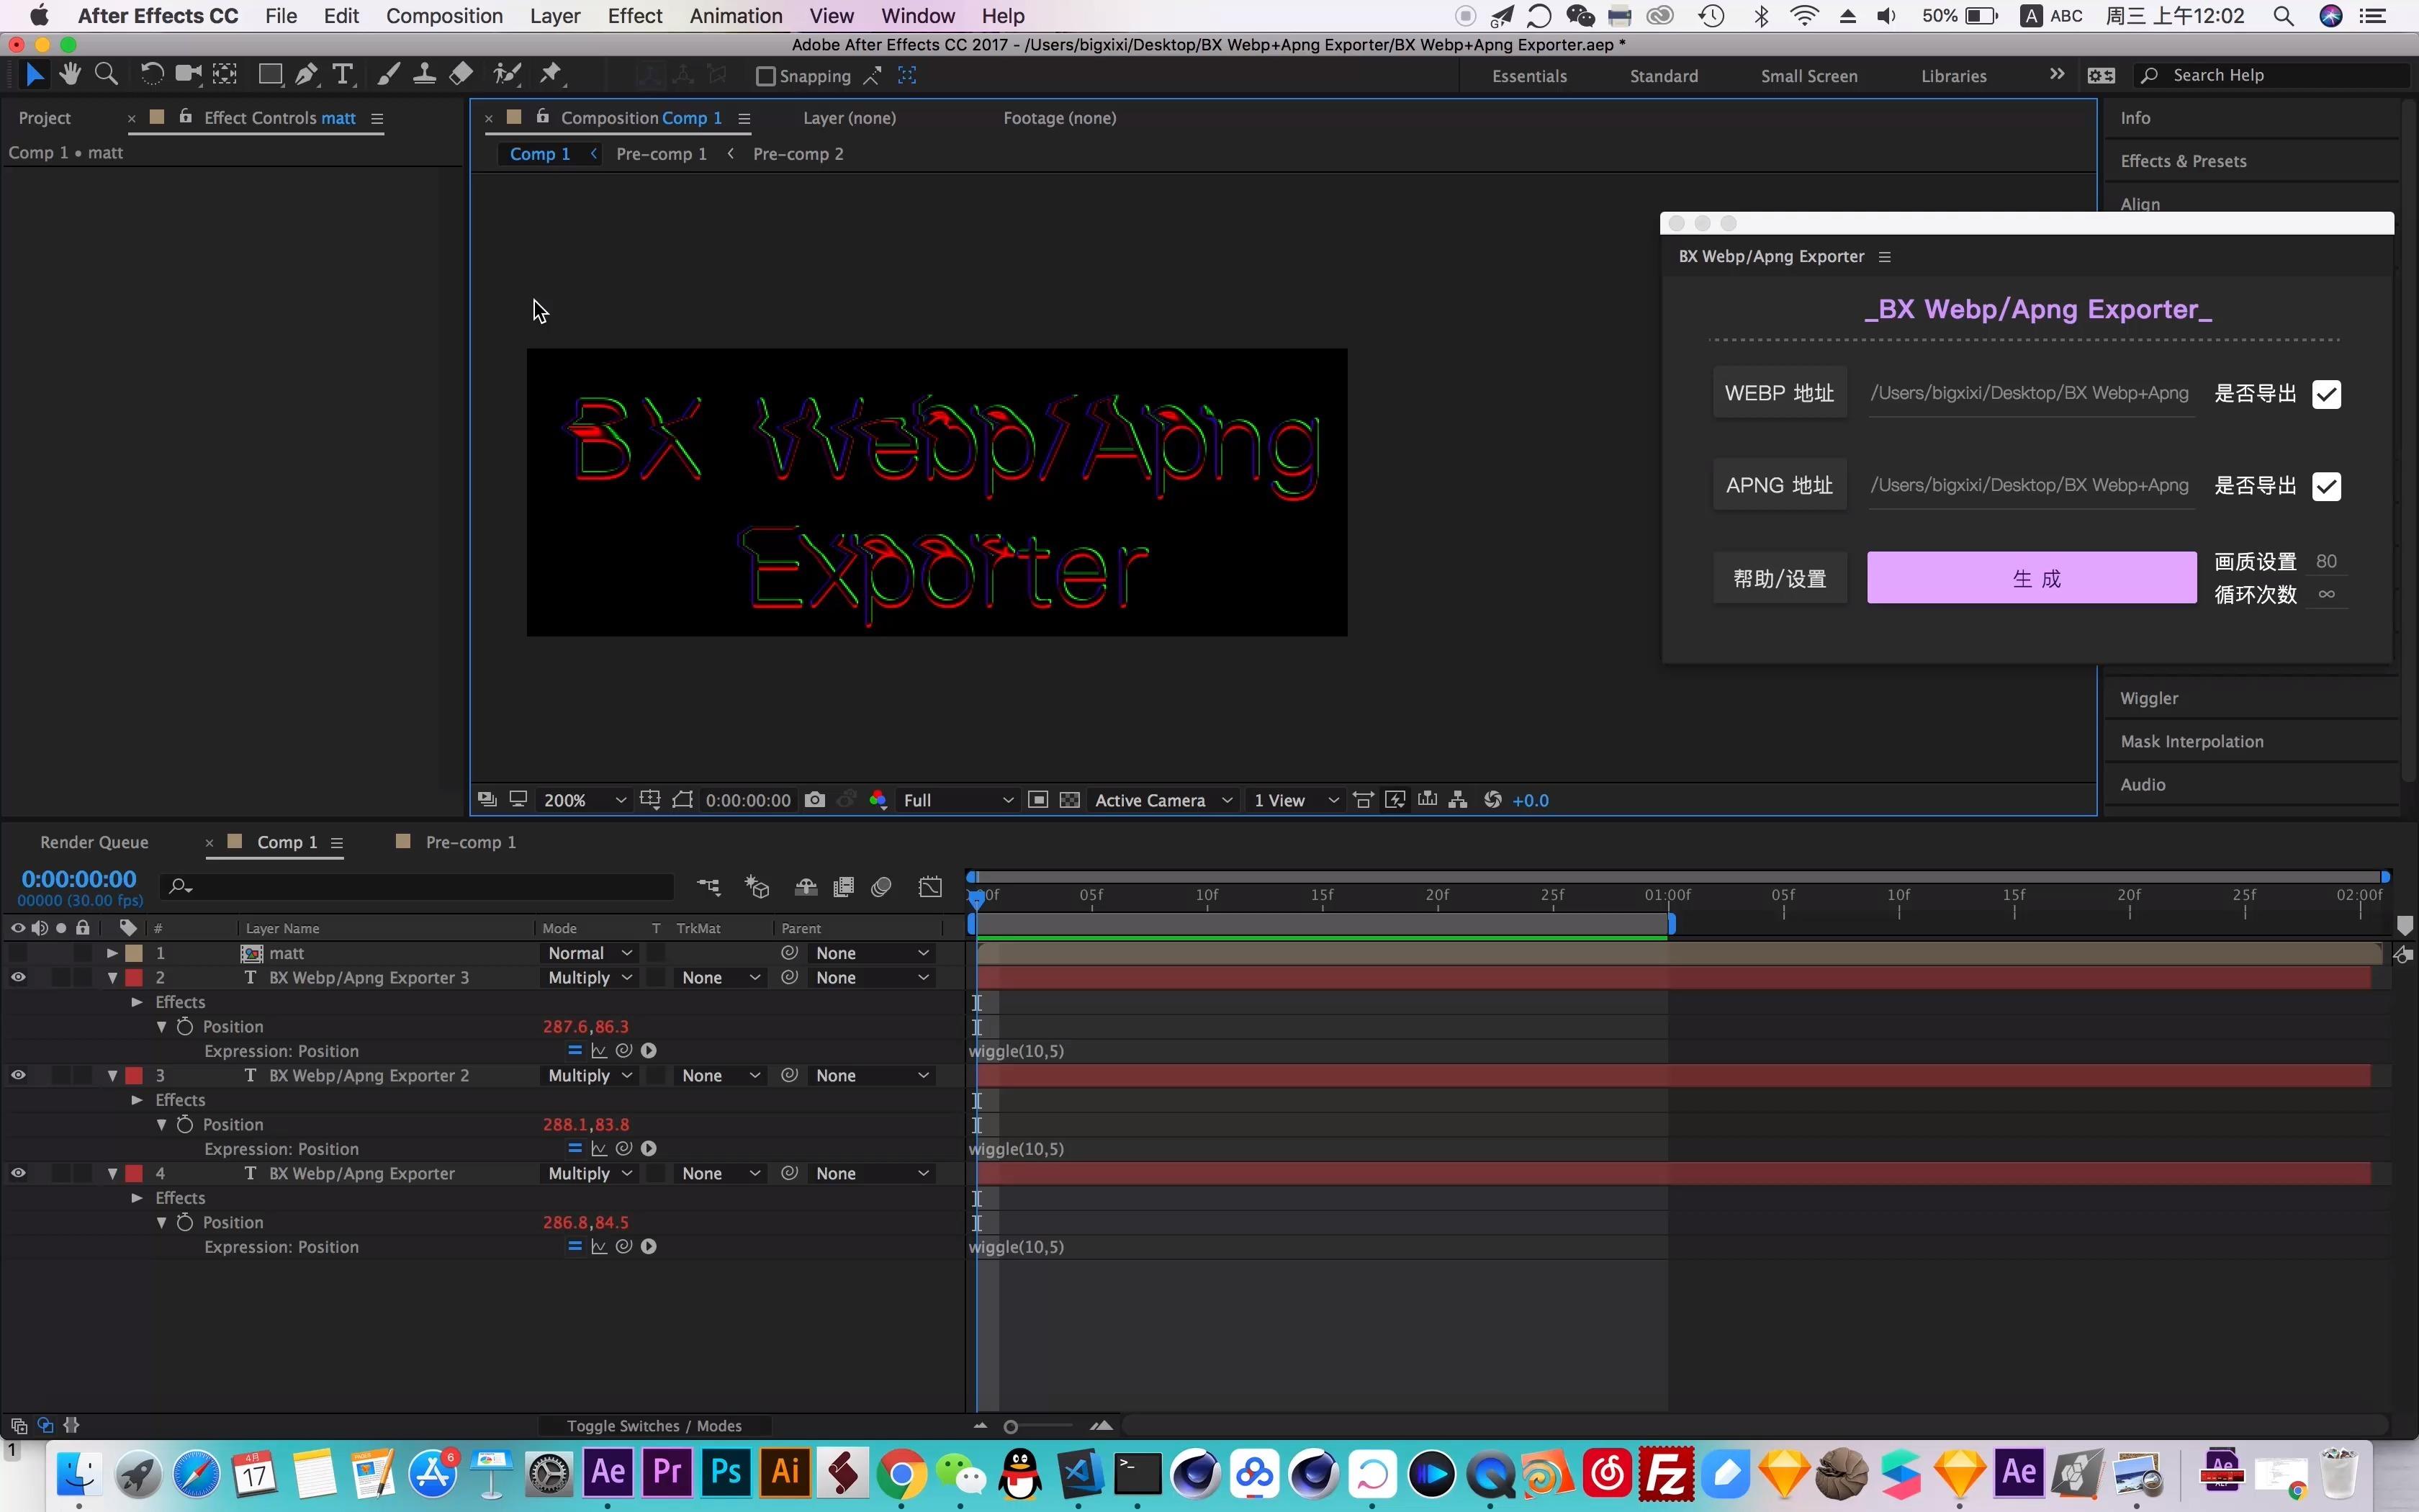
Task: Pick the Zoom tool
Action: click(106, 75)
